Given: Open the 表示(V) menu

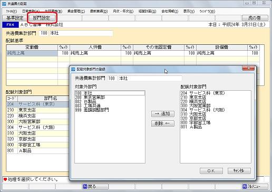Looking at the screenshot, I should tap(189, 12).
